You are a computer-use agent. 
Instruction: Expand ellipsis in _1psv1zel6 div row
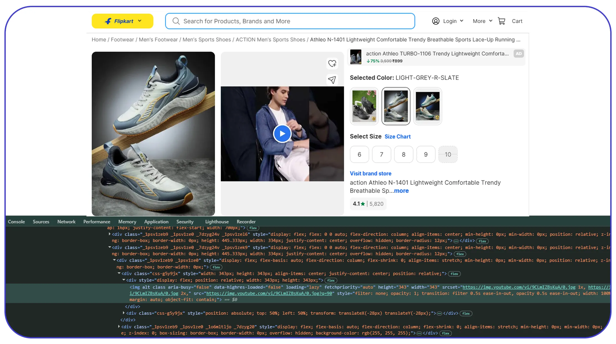pos(456,241)
